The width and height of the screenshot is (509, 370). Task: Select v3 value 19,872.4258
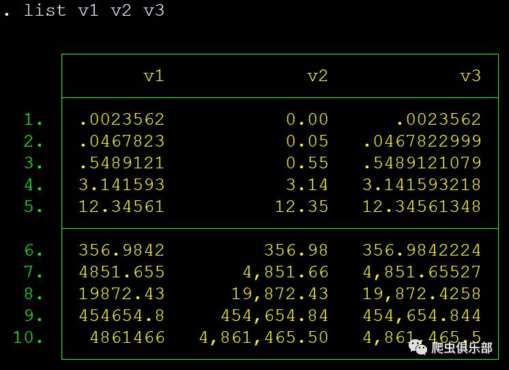(x=422, y=294)
